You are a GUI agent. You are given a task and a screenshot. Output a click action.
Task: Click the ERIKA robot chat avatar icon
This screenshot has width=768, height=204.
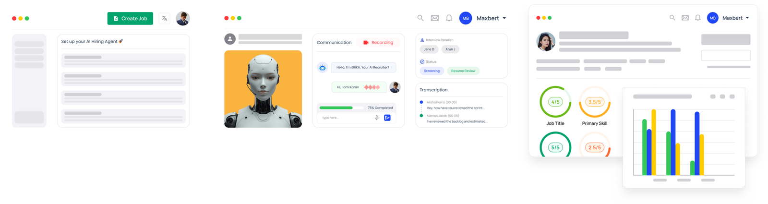tap(323, 68)
